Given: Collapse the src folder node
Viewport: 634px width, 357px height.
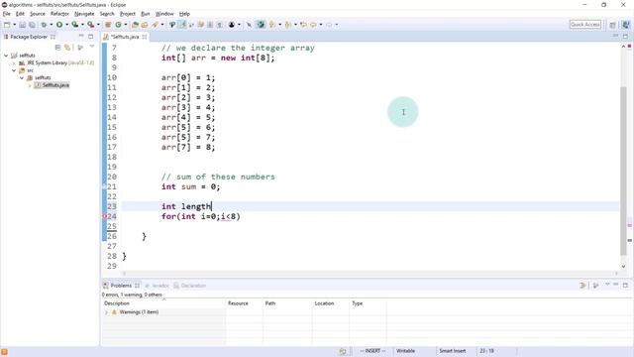Looking at the screenshot, I should click(14, 70).
